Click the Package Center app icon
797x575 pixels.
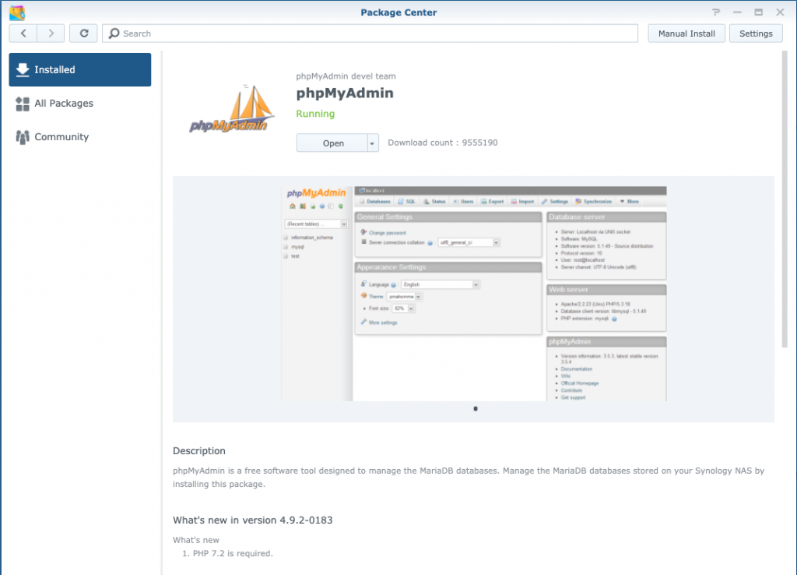click(x=17, y=12)
